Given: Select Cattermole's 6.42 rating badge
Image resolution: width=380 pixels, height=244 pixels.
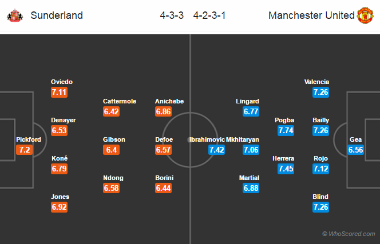Looking at the screenshot, I should [111, 111].
